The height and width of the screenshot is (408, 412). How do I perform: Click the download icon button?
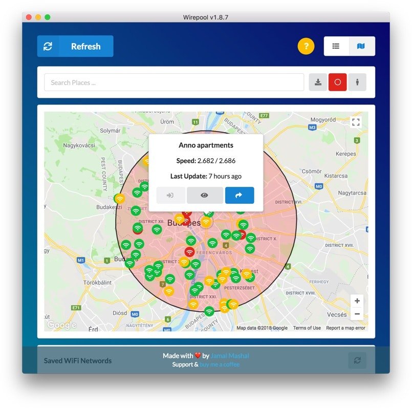click(x=318, y=82)
